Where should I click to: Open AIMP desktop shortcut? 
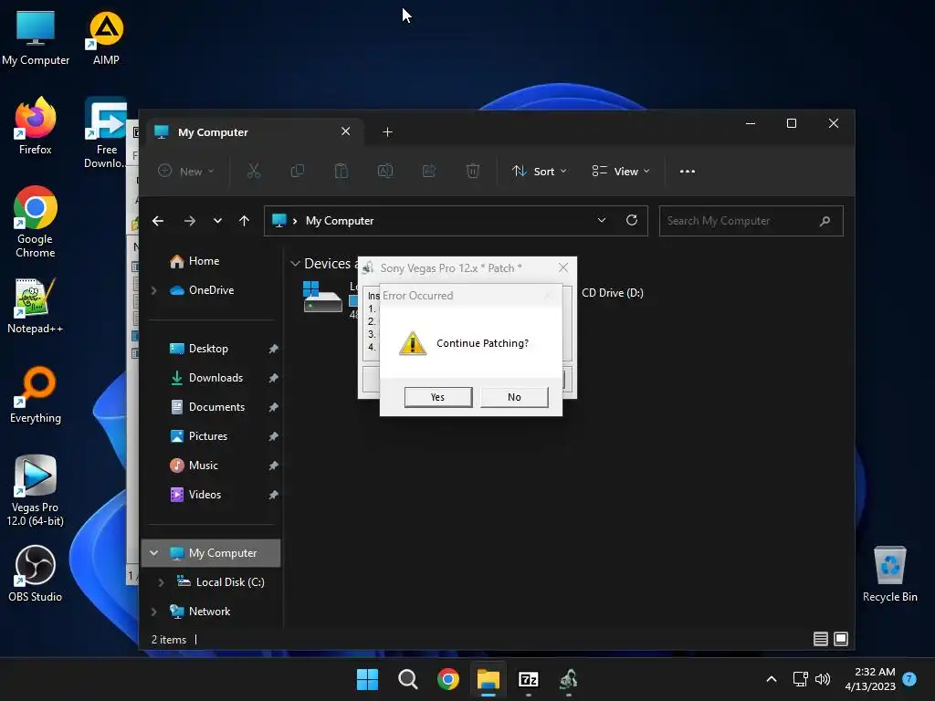106,37
